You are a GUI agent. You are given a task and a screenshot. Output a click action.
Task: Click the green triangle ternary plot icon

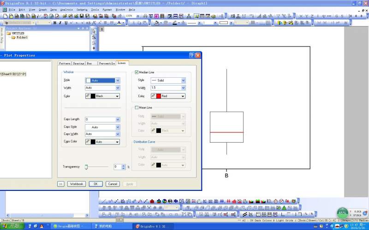click(x=284, y=208)
